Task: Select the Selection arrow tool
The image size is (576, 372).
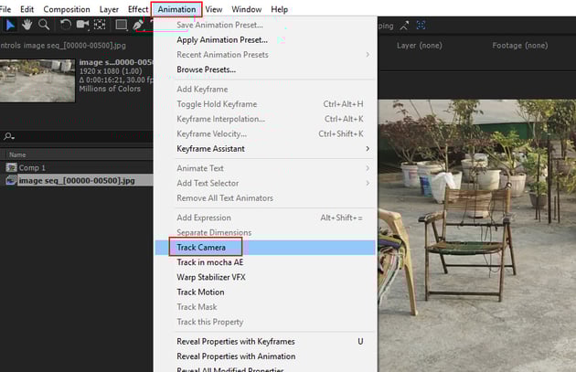Action: [x=10, y=25]
